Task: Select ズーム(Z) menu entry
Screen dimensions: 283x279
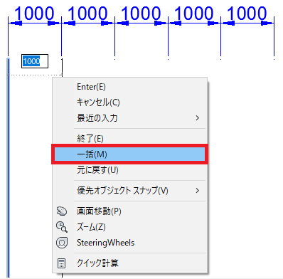Action: [91, 227]
